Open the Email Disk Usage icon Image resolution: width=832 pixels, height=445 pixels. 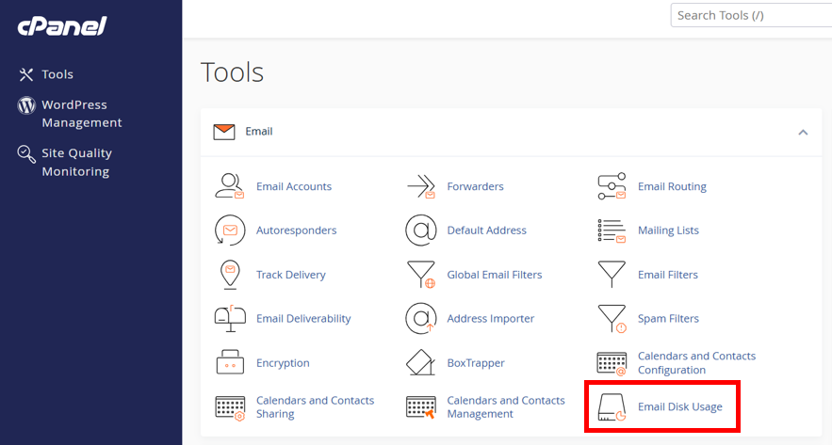(x=612, y=407)
